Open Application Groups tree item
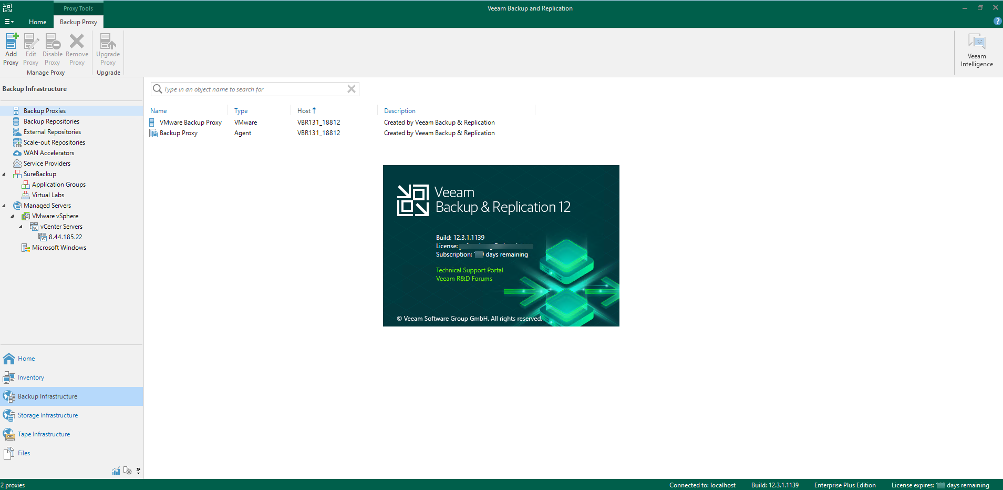This screenshot has height=490, width=1003. pos(59,185)
